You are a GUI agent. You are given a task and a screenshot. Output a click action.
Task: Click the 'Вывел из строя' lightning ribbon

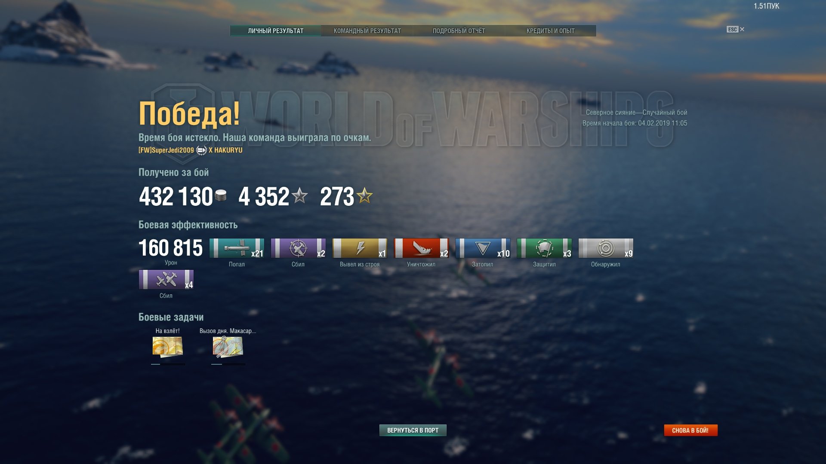pos(360,248)
